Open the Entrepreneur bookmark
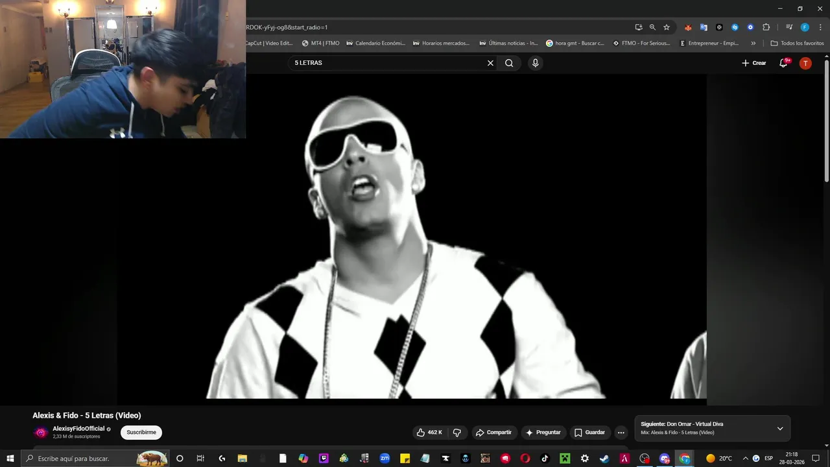 point(709,43)
